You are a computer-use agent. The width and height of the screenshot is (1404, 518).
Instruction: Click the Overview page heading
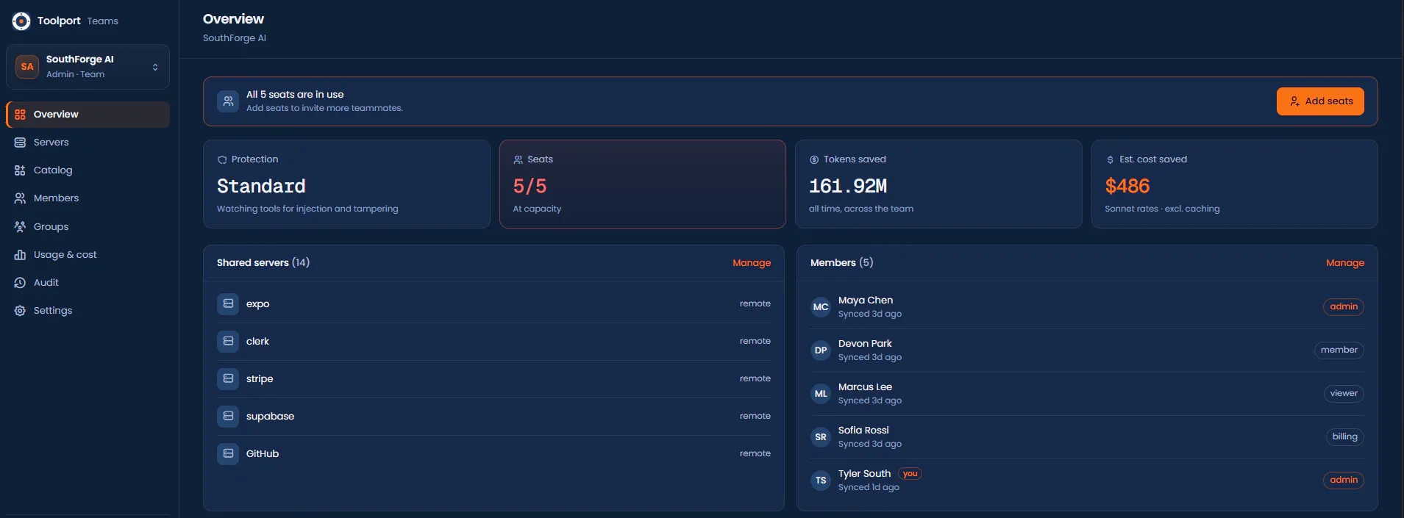tap(233, 19)
